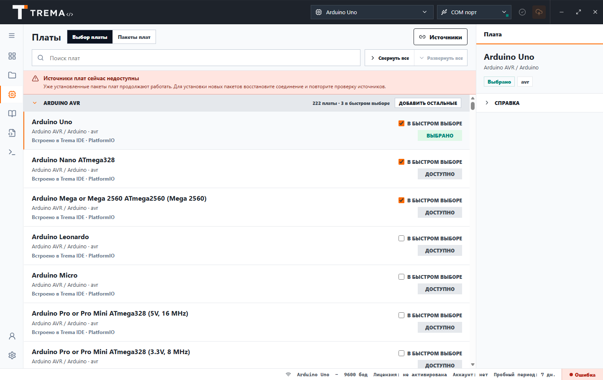
Task: Collapse the ARDUINO AVR group
Action: click(x=35, y=103)
